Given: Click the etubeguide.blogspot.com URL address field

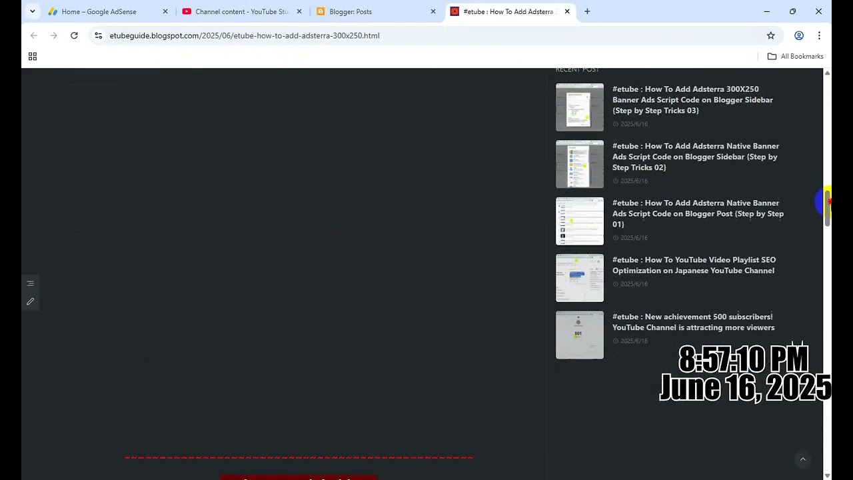Looking at the screenshot, I should pyautogui.click(x=244, y=35).
